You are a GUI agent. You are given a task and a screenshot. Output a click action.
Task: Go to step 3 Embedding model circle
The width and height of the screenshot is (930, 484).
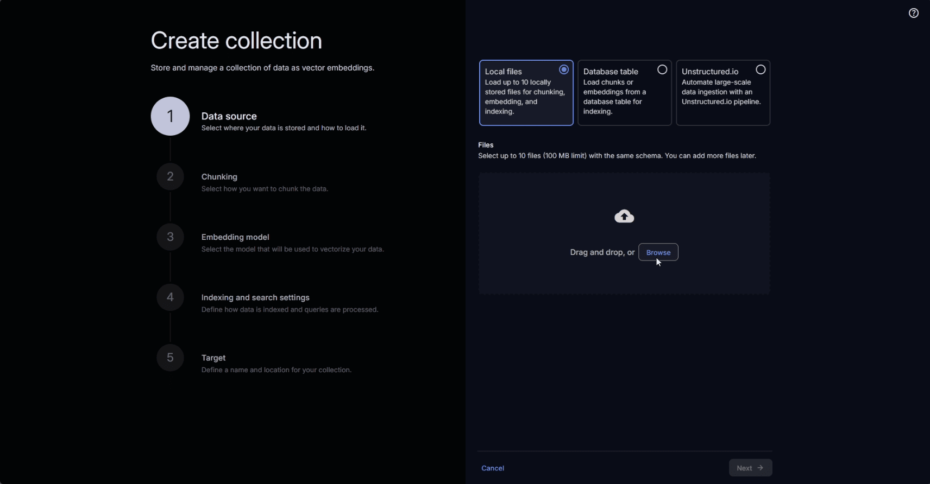pos(170,237)
